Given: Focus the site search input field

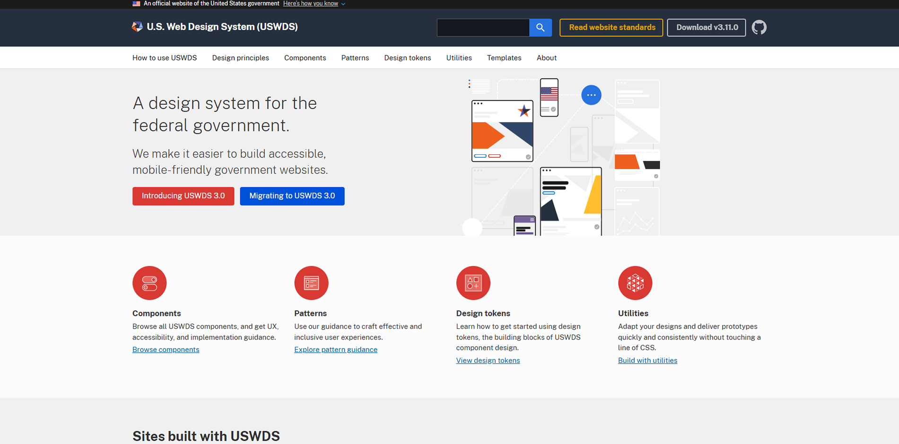Looking at the screenshot, I should click(483, 27).
